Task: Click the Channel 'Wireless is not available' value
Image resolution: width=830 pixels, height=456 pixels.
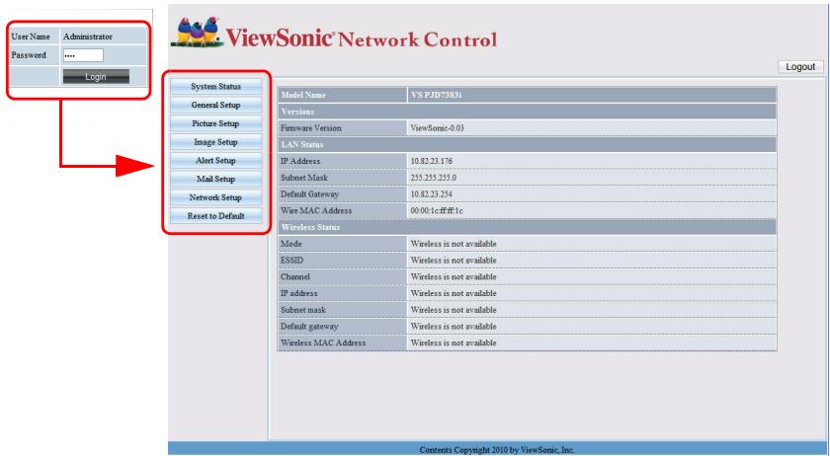Action: tap(454, 276)
